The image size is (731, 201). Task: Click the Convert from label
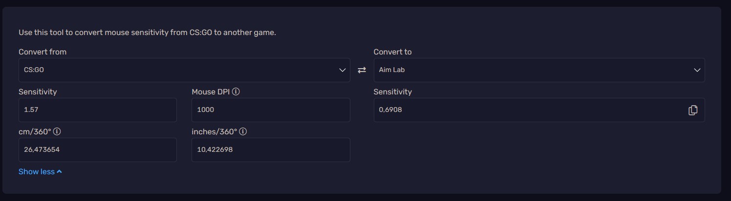pyautogui.click(x=43, y=52)
